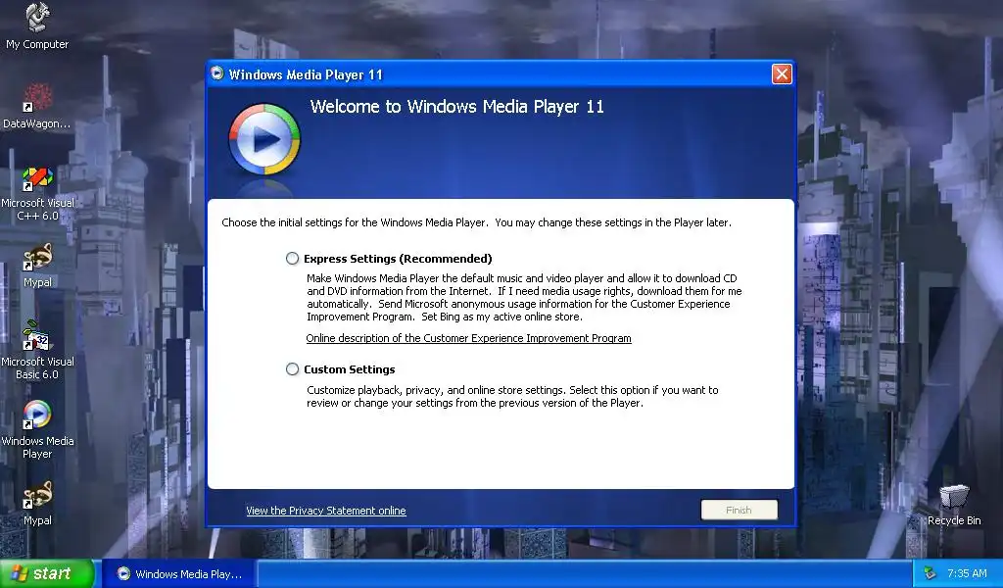Click the Custom Settings description paragraph

512,397
